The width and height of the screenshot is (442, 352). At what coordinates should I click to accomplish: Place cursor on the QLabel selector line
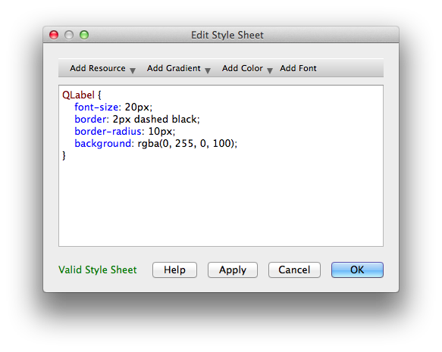(x=81, y=95)
